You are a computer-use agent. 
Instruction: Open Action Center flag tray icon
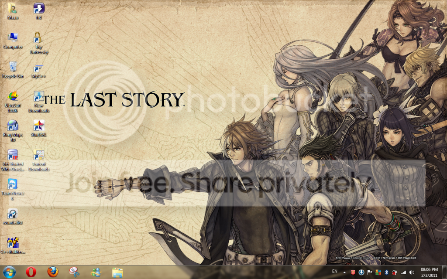pos(370,272)
